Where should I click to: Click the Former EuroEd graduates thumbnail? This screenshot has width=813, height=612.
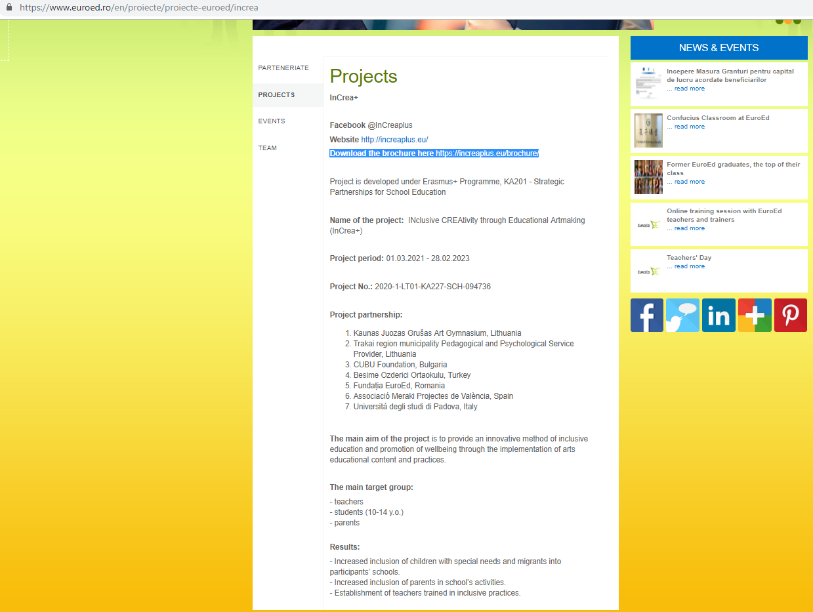click(648, 177)
